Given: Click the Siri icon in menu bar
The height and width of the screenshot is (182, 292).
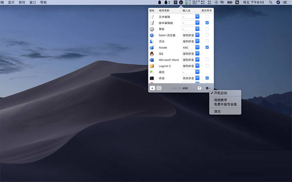Looking at the screenshot, I should tap(278, 2).
